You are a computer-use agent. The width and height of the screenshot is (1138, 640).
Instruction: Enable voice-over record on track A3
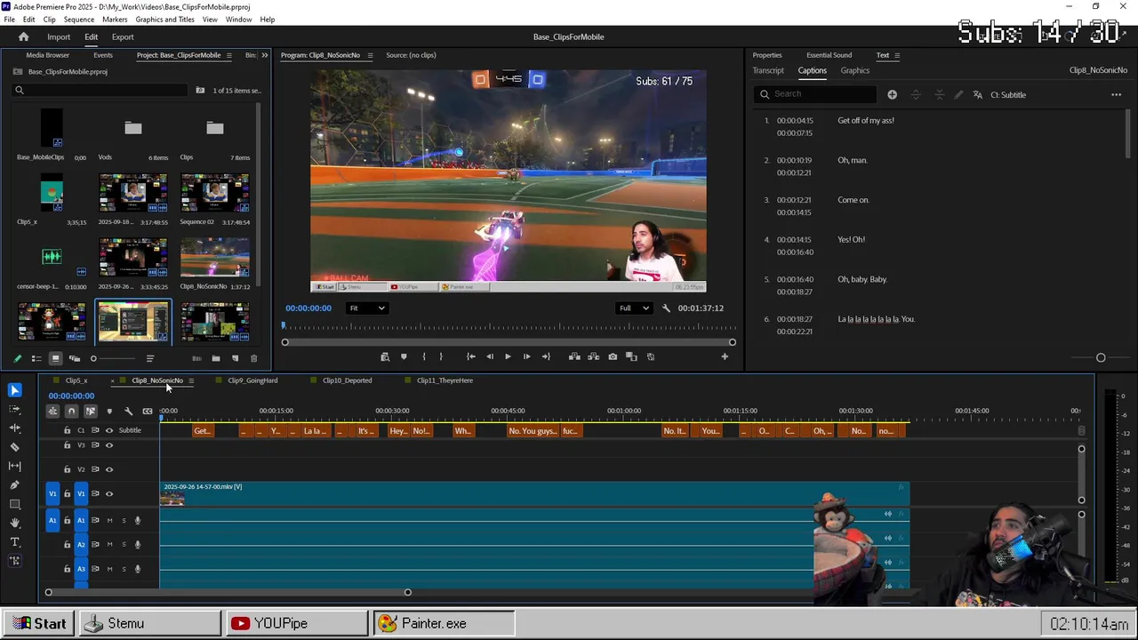137,569
